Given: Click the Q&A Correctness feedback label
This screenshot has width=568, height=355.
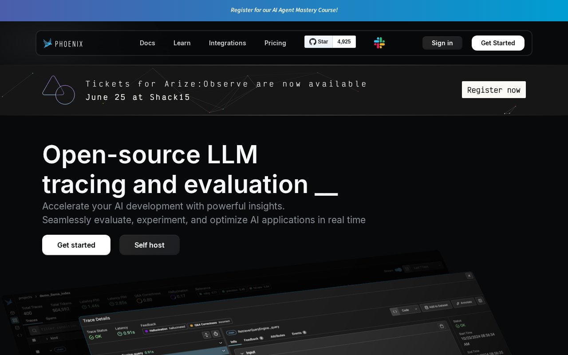Looking at the screenshot, I should click(x=210, y=323).
